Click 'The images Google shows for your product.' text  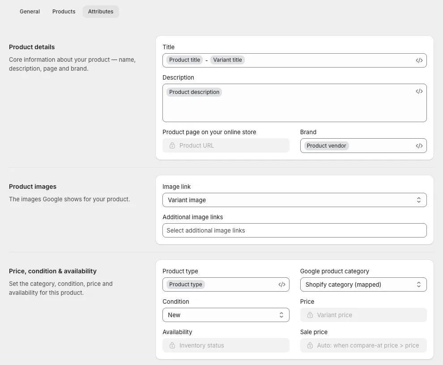point(69,199)
